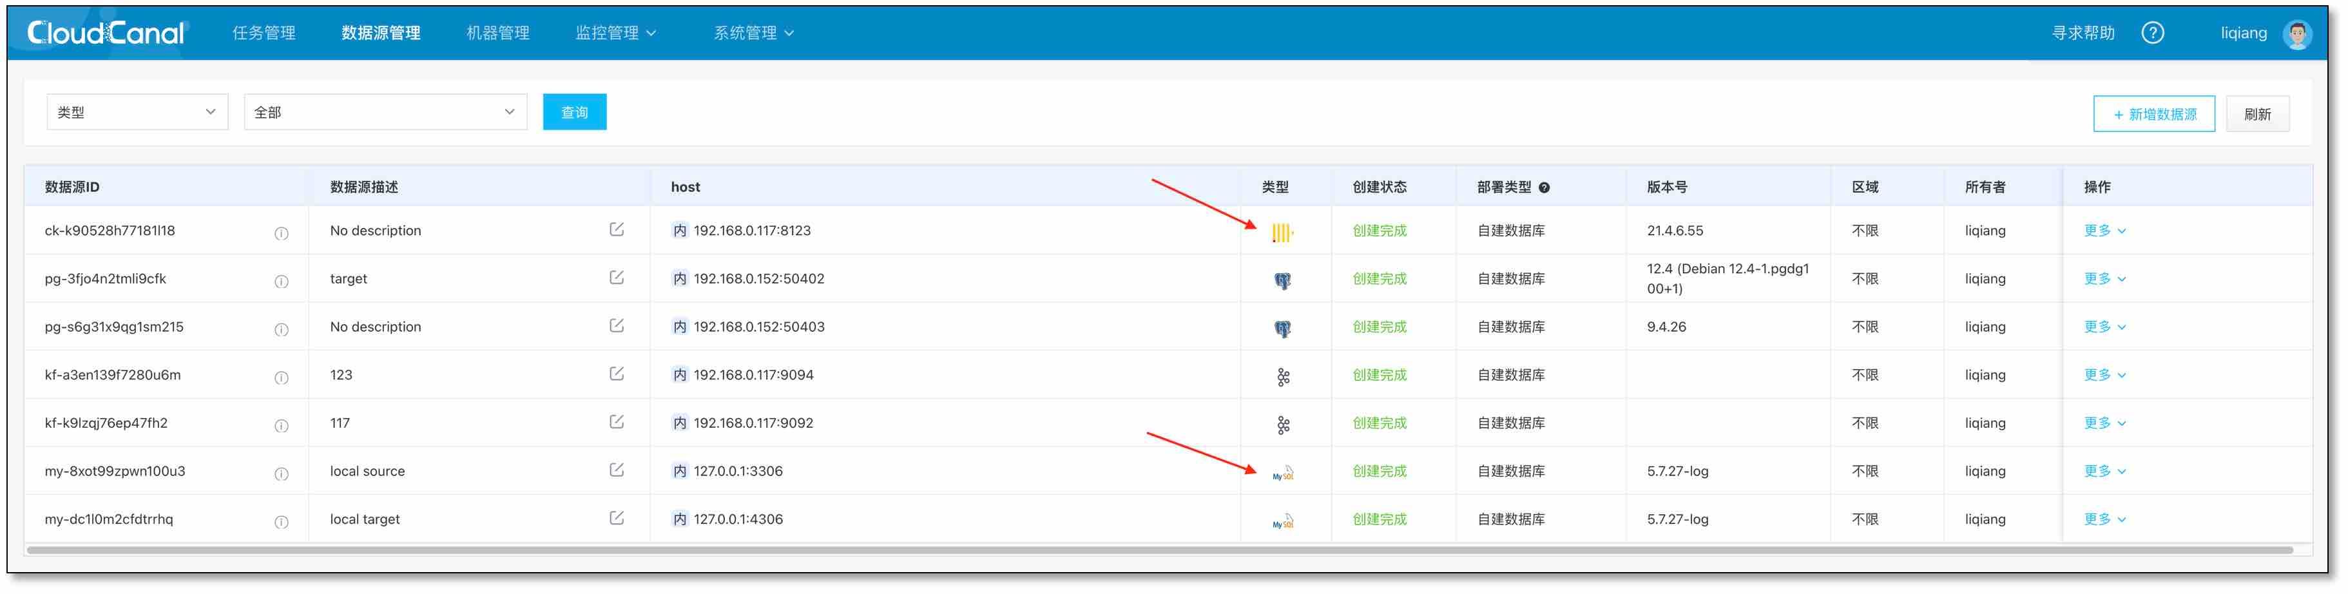Expand the 系统管理 menu
Viewport: 2348px width, 594px height.
point(754,33)
